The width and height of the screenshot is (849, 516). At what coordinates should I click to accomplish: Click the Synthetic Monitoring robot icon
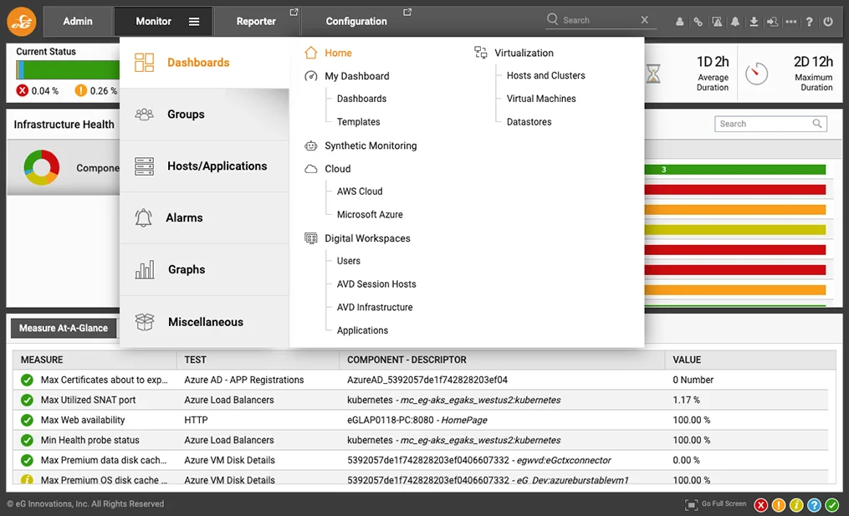tap(311, 146)
